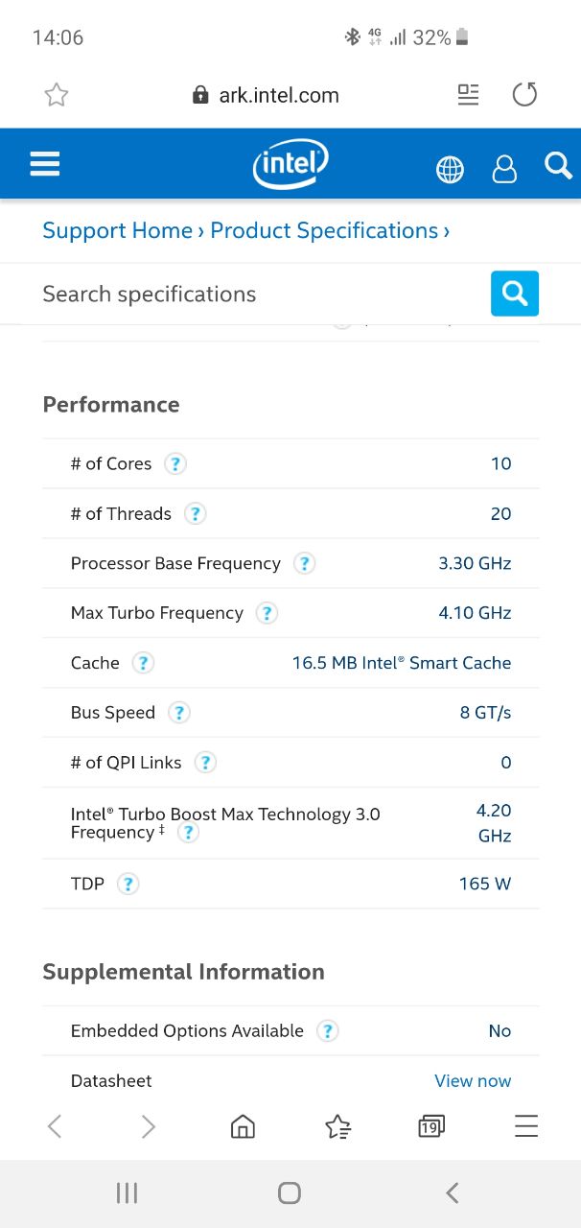The image size is (581, 1228).
Task: Open Datasheet View now link
Action: [473, 1081]
